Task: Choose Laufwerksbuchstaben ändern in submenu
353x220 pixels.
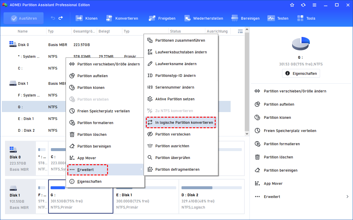Action: coord(181,52)
